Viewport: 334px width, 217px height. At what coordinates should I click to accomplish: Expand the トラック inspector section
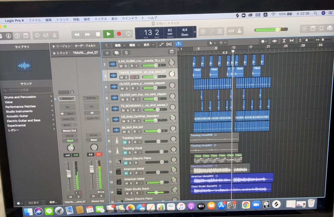pos(54,53)
